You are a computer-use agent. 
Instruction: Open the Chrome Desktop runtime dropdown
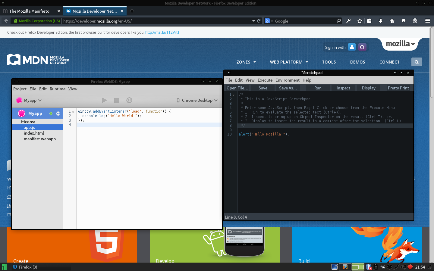197,100
